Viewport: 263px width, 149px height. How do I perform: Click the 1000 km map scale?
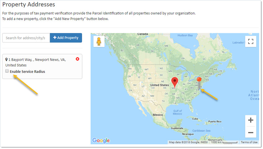224,142
